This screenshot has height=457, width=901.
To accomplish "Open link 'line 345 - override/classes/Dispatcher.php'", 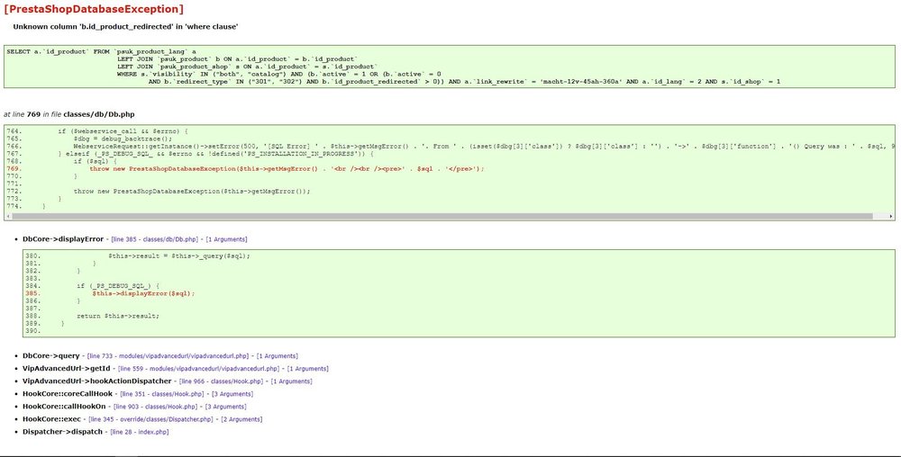I will [x=151, y=419].
